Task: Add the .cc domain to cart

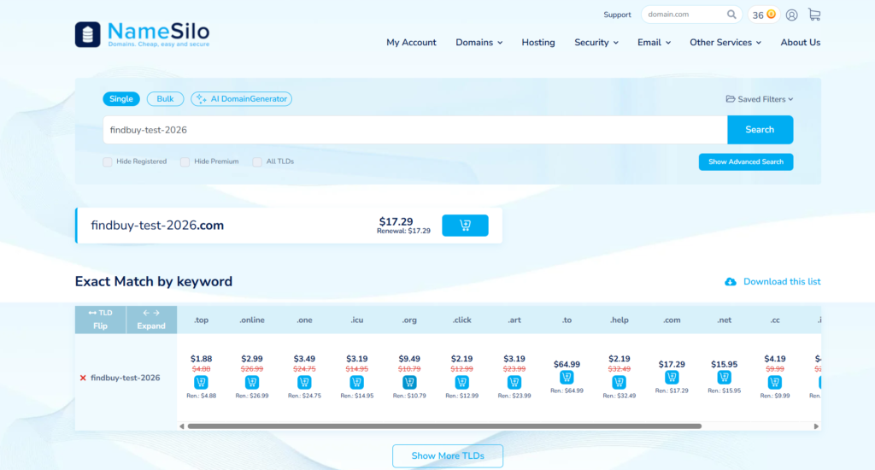Action: (774, 382)
